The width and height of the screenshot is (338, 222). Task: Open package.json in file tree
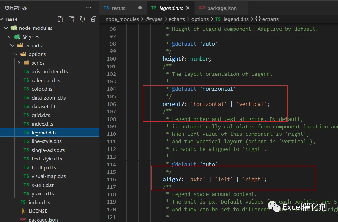pos(50,219)
